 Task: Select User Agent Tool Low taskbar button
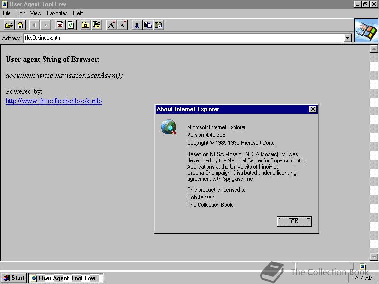pos(66,278)
